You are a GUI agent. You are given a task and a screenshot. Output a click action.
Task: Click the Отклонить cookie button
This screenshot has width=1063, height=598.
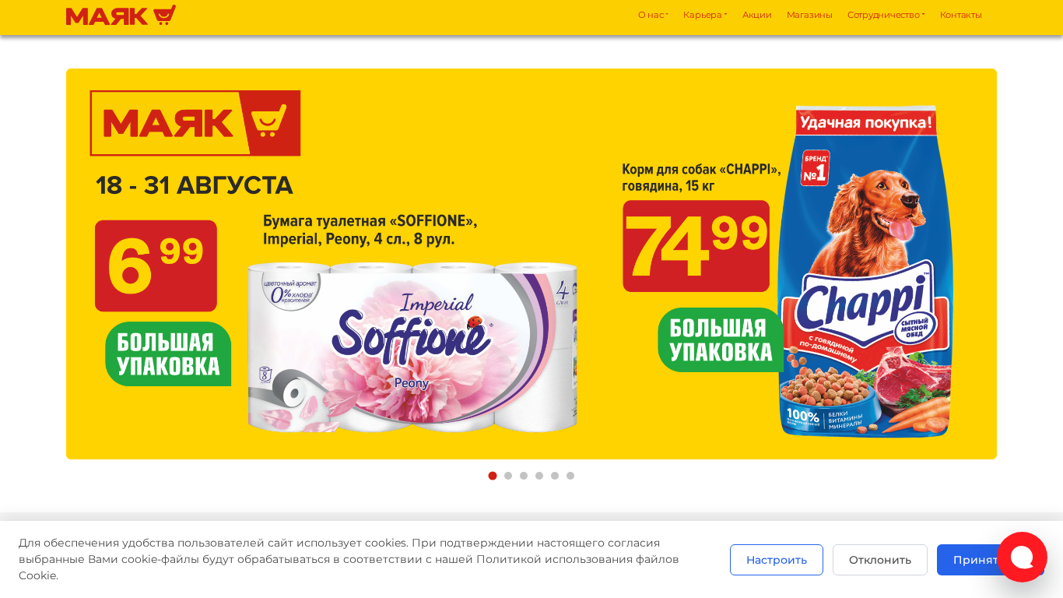point(880,560)
